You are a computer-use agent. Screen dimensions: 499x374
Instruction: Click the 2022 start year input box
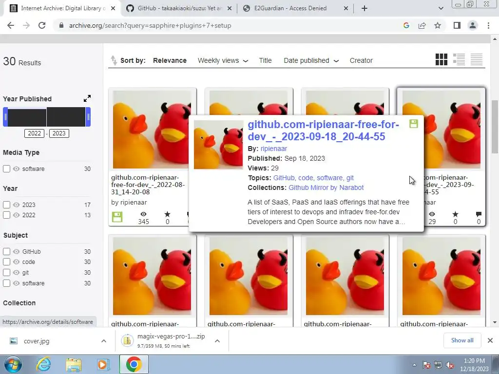35,133
